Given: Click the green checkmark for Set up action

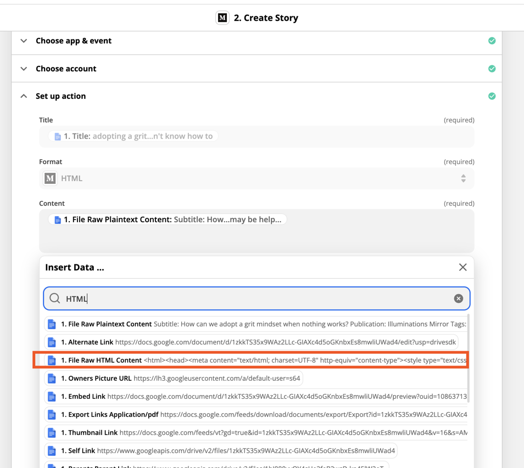Looking at the screenshot, I should (x=492, y=96).
